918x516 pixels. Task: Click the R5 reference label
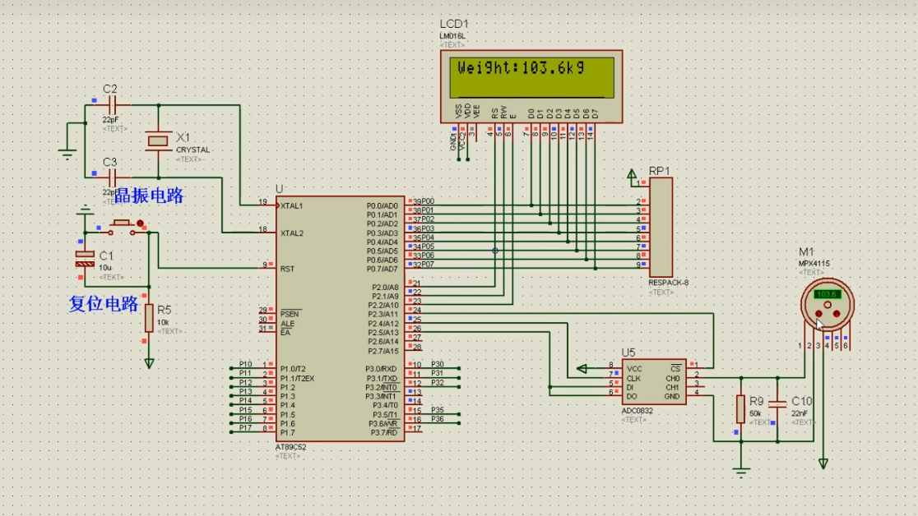(164, 310)
